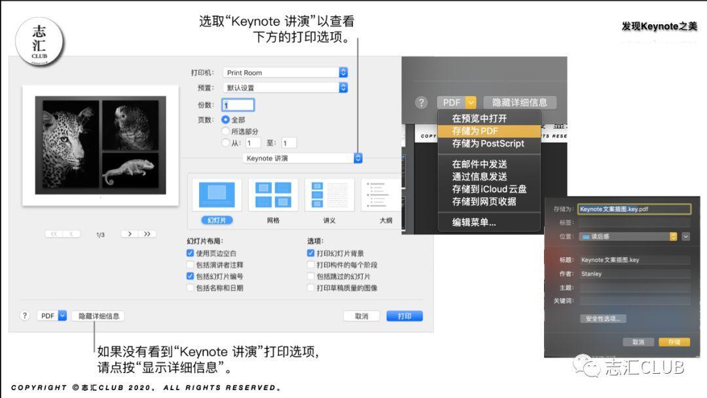Click the 主题 subject field

tap(634, 287)
